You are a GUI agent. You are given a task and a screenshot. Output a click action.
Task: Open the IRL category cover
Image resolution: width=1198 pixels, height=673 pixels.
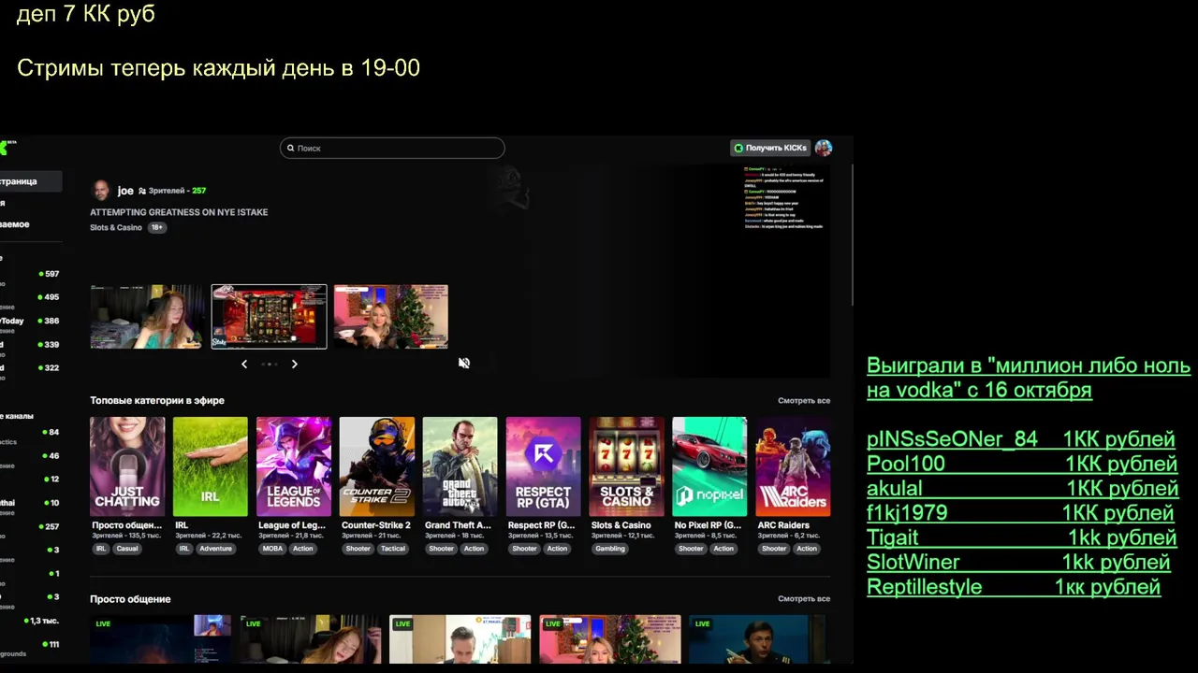click(x=211, y=466)
